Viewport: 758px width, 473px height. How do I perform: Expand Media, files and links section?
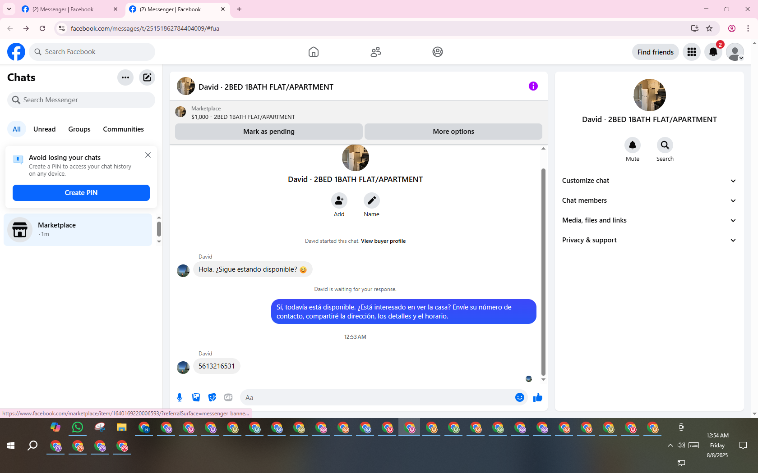[649, 220]
